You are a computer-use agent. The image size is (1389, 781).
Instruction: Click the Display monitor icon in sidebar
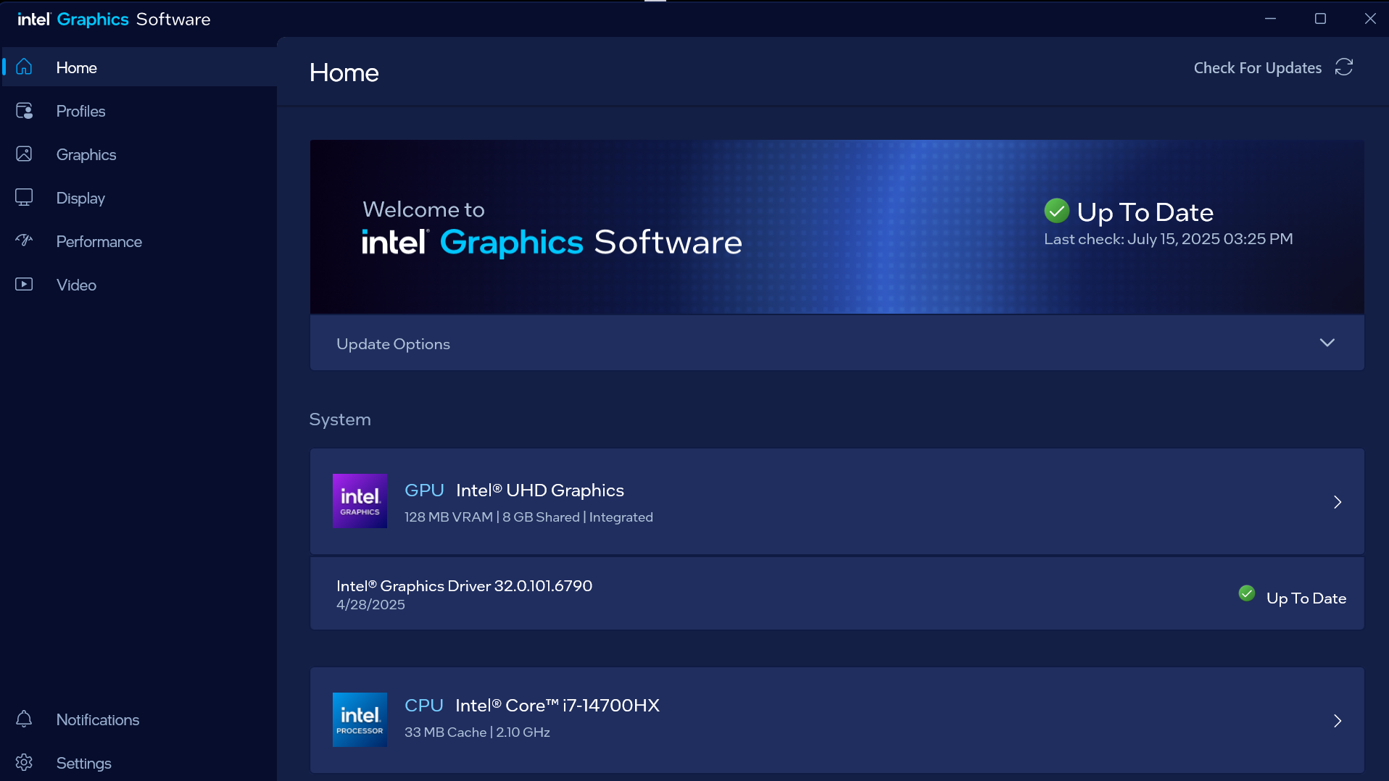point(24,198)
